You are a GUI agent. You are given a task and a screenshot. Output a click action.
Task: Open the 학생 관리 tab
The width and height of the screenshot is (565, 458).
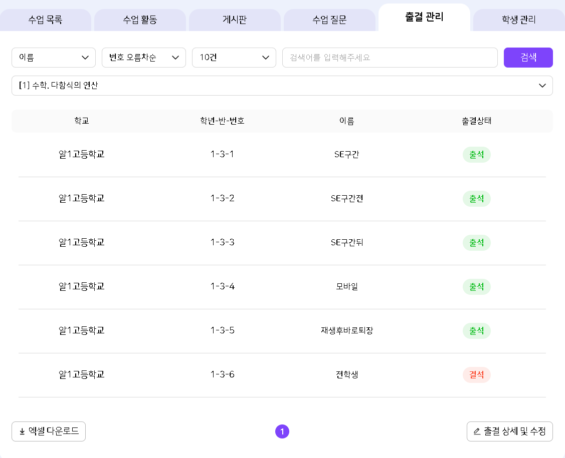tap(518, 20)
